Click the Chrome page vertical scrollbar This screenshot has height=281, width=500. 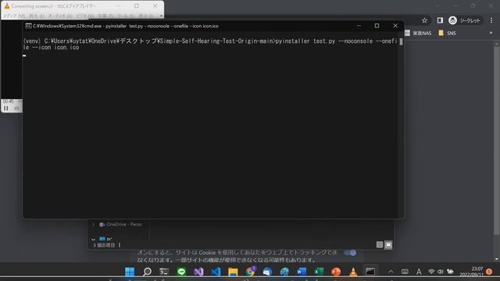pyautogui.click(x=497, y=140)
